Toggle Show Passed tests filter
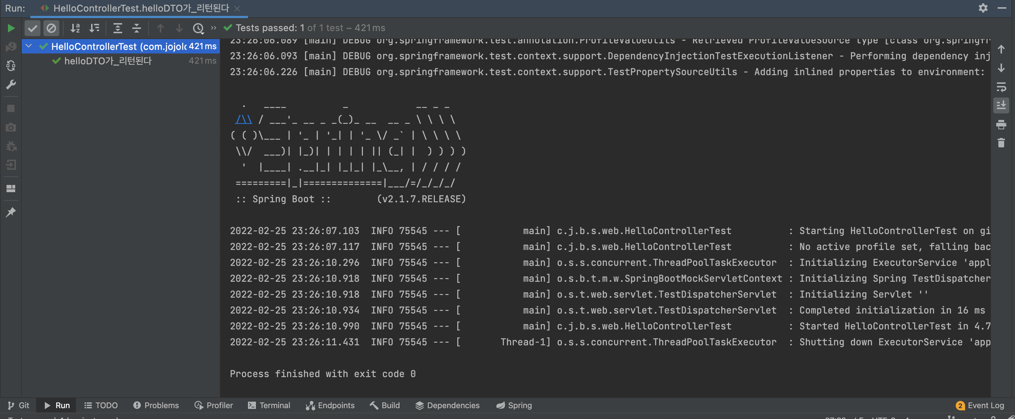 pos(32,28)
